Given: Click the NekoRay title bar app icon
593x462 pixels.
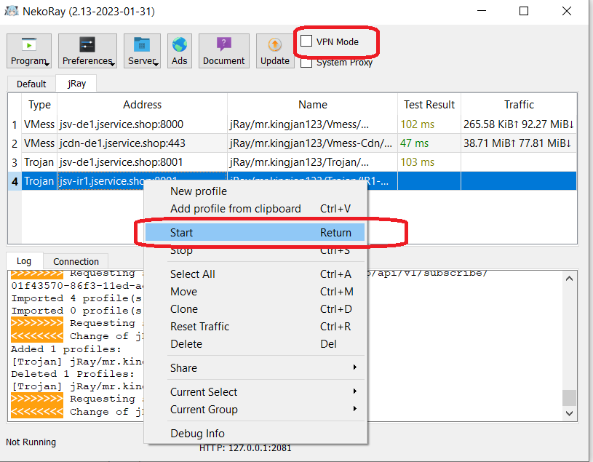Looking at the screenshot, I should (x=12, y=12).
